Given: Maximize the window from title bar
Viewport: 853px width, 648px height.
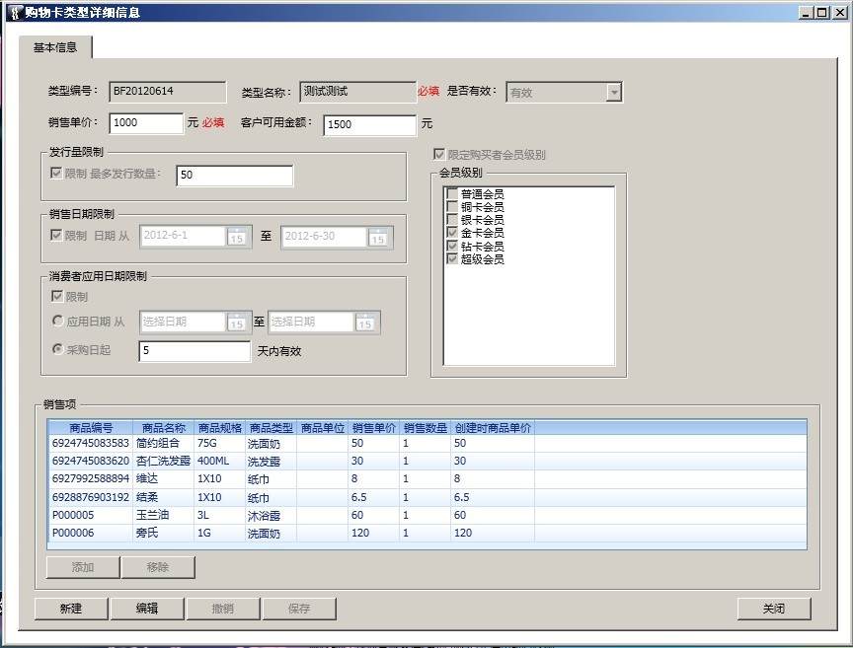Looking at the screenshot, I should (x=820, y=13).
